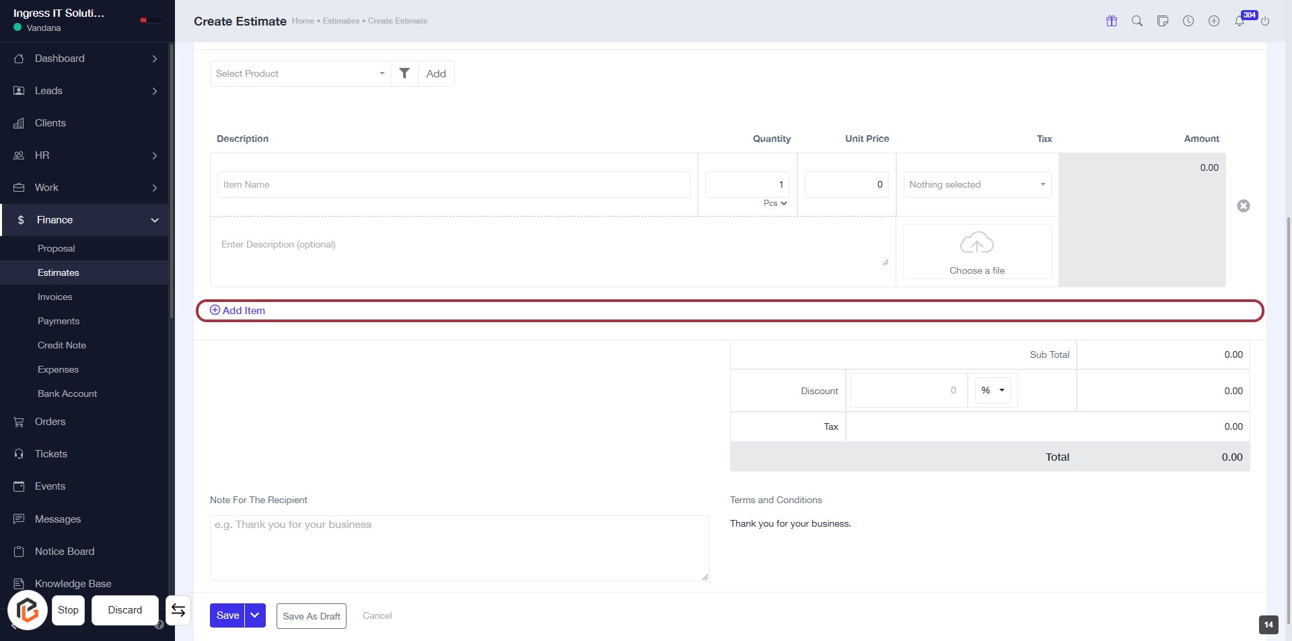1292x641 pixels.
Task: Click the Add Item link
Action: 238,311
